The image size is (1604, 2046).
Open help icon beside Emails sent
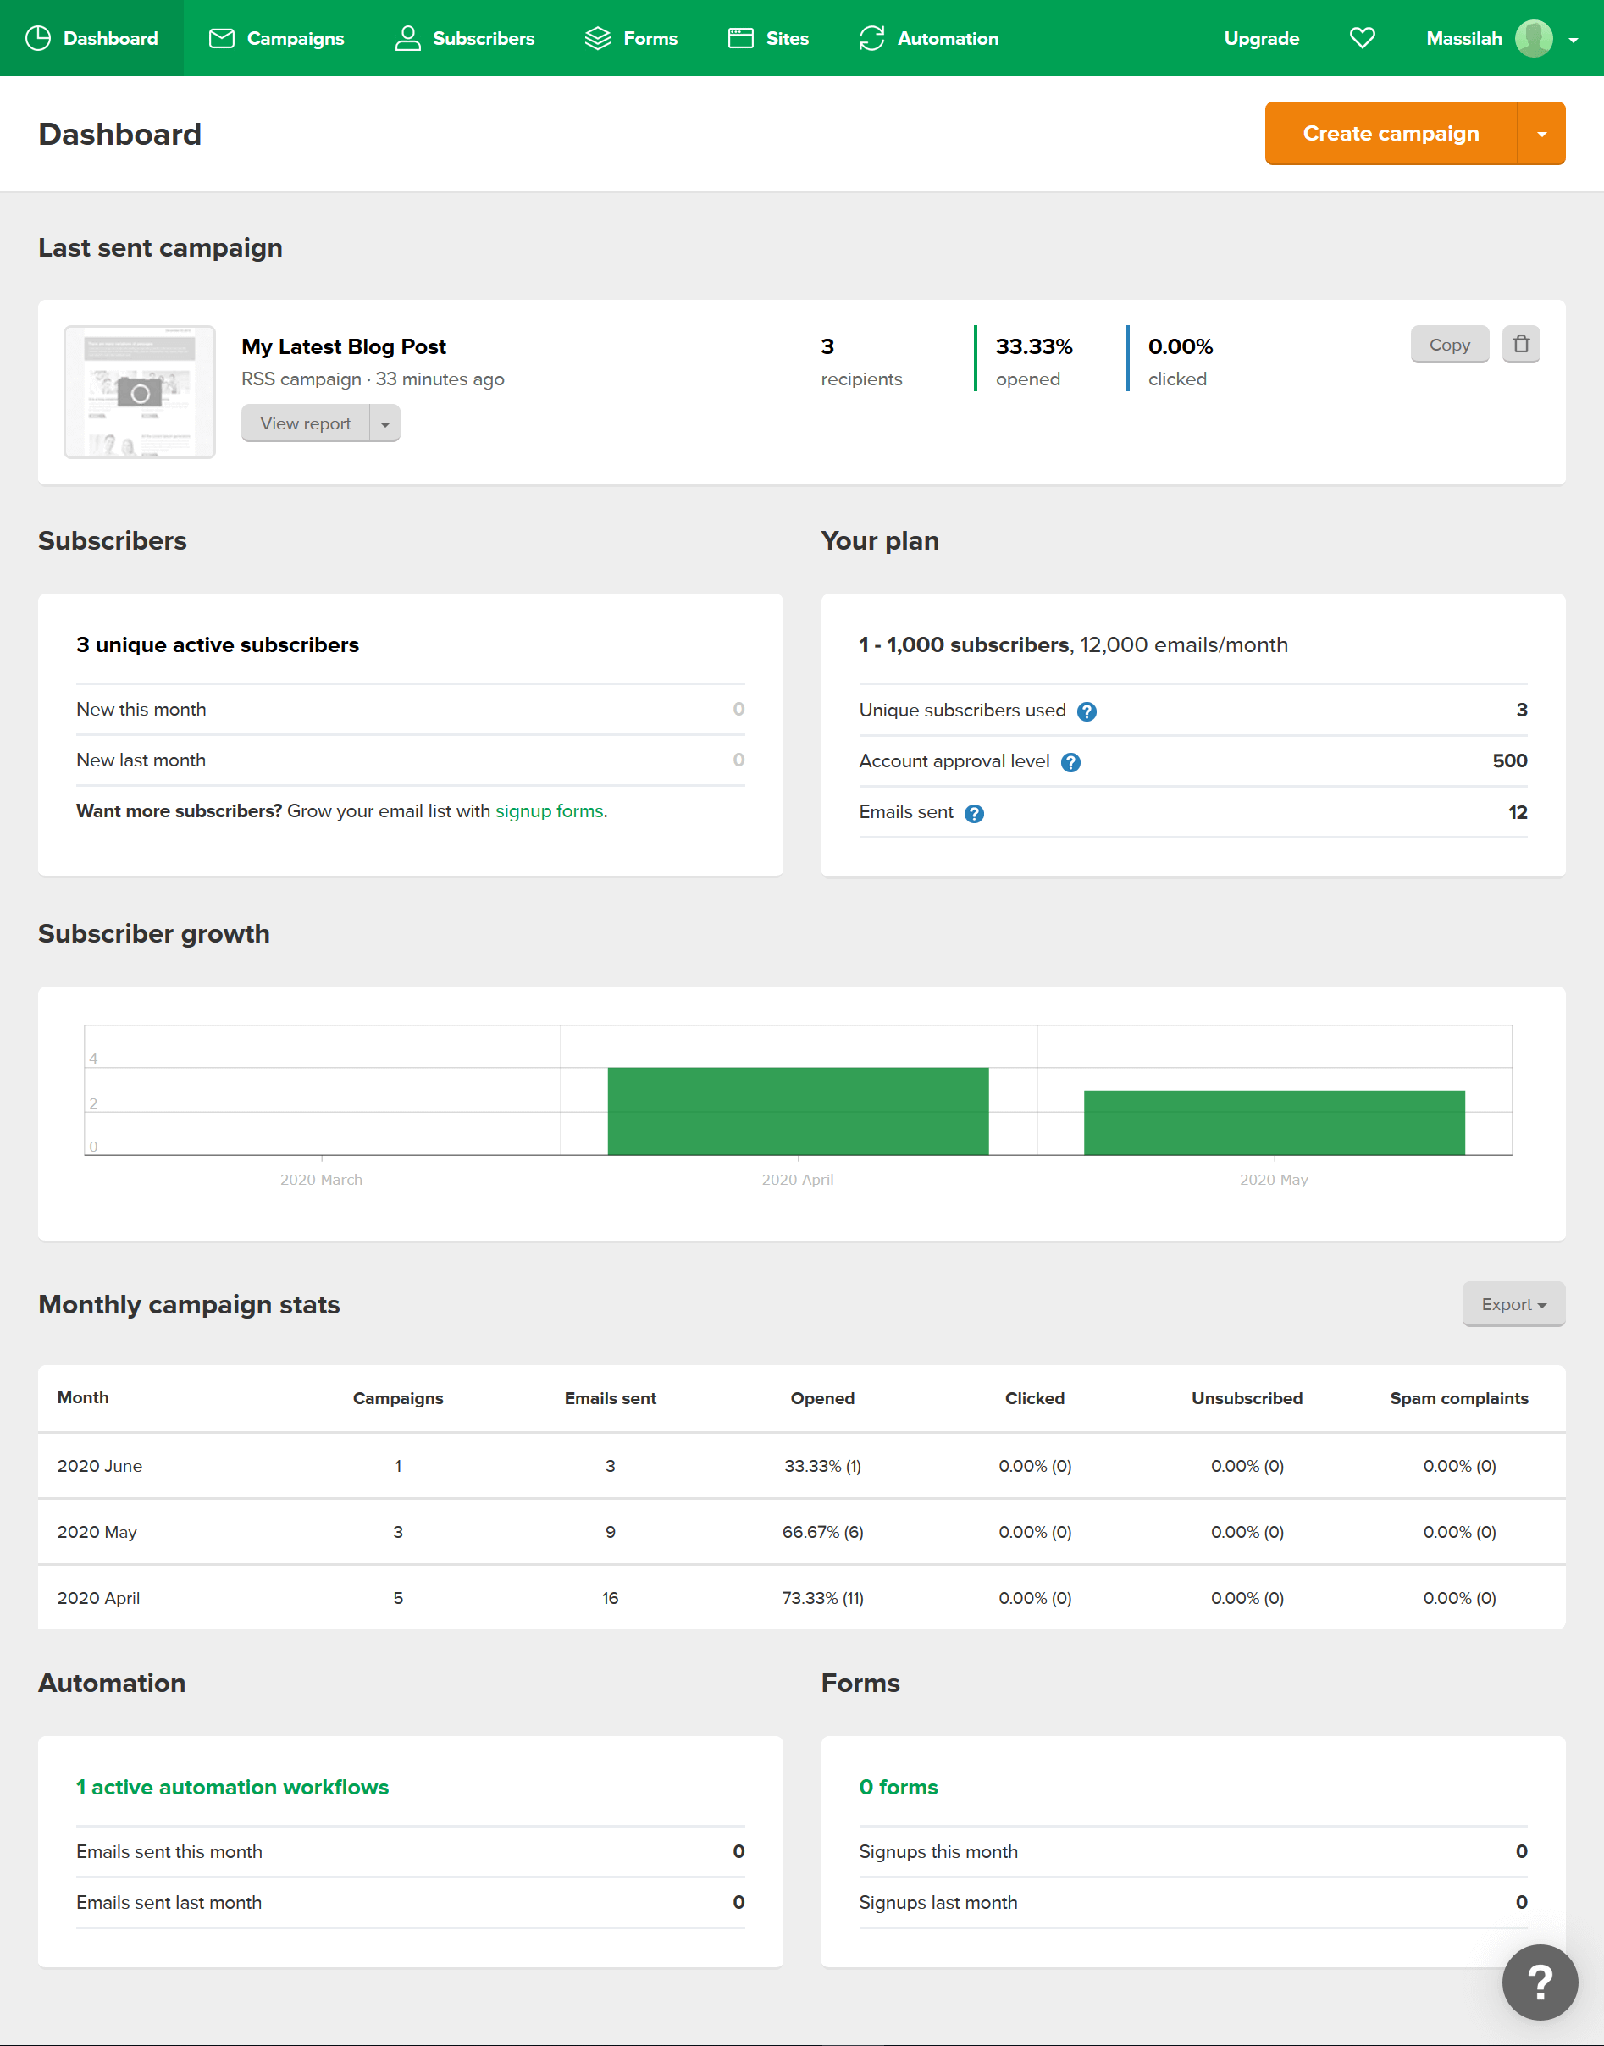974,813
